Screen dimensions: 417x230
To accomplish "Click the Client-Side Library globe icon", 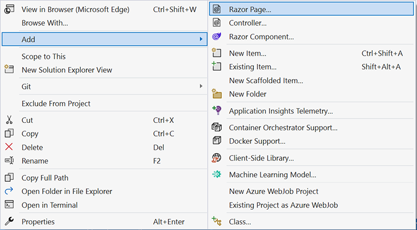I will [217, 158].
